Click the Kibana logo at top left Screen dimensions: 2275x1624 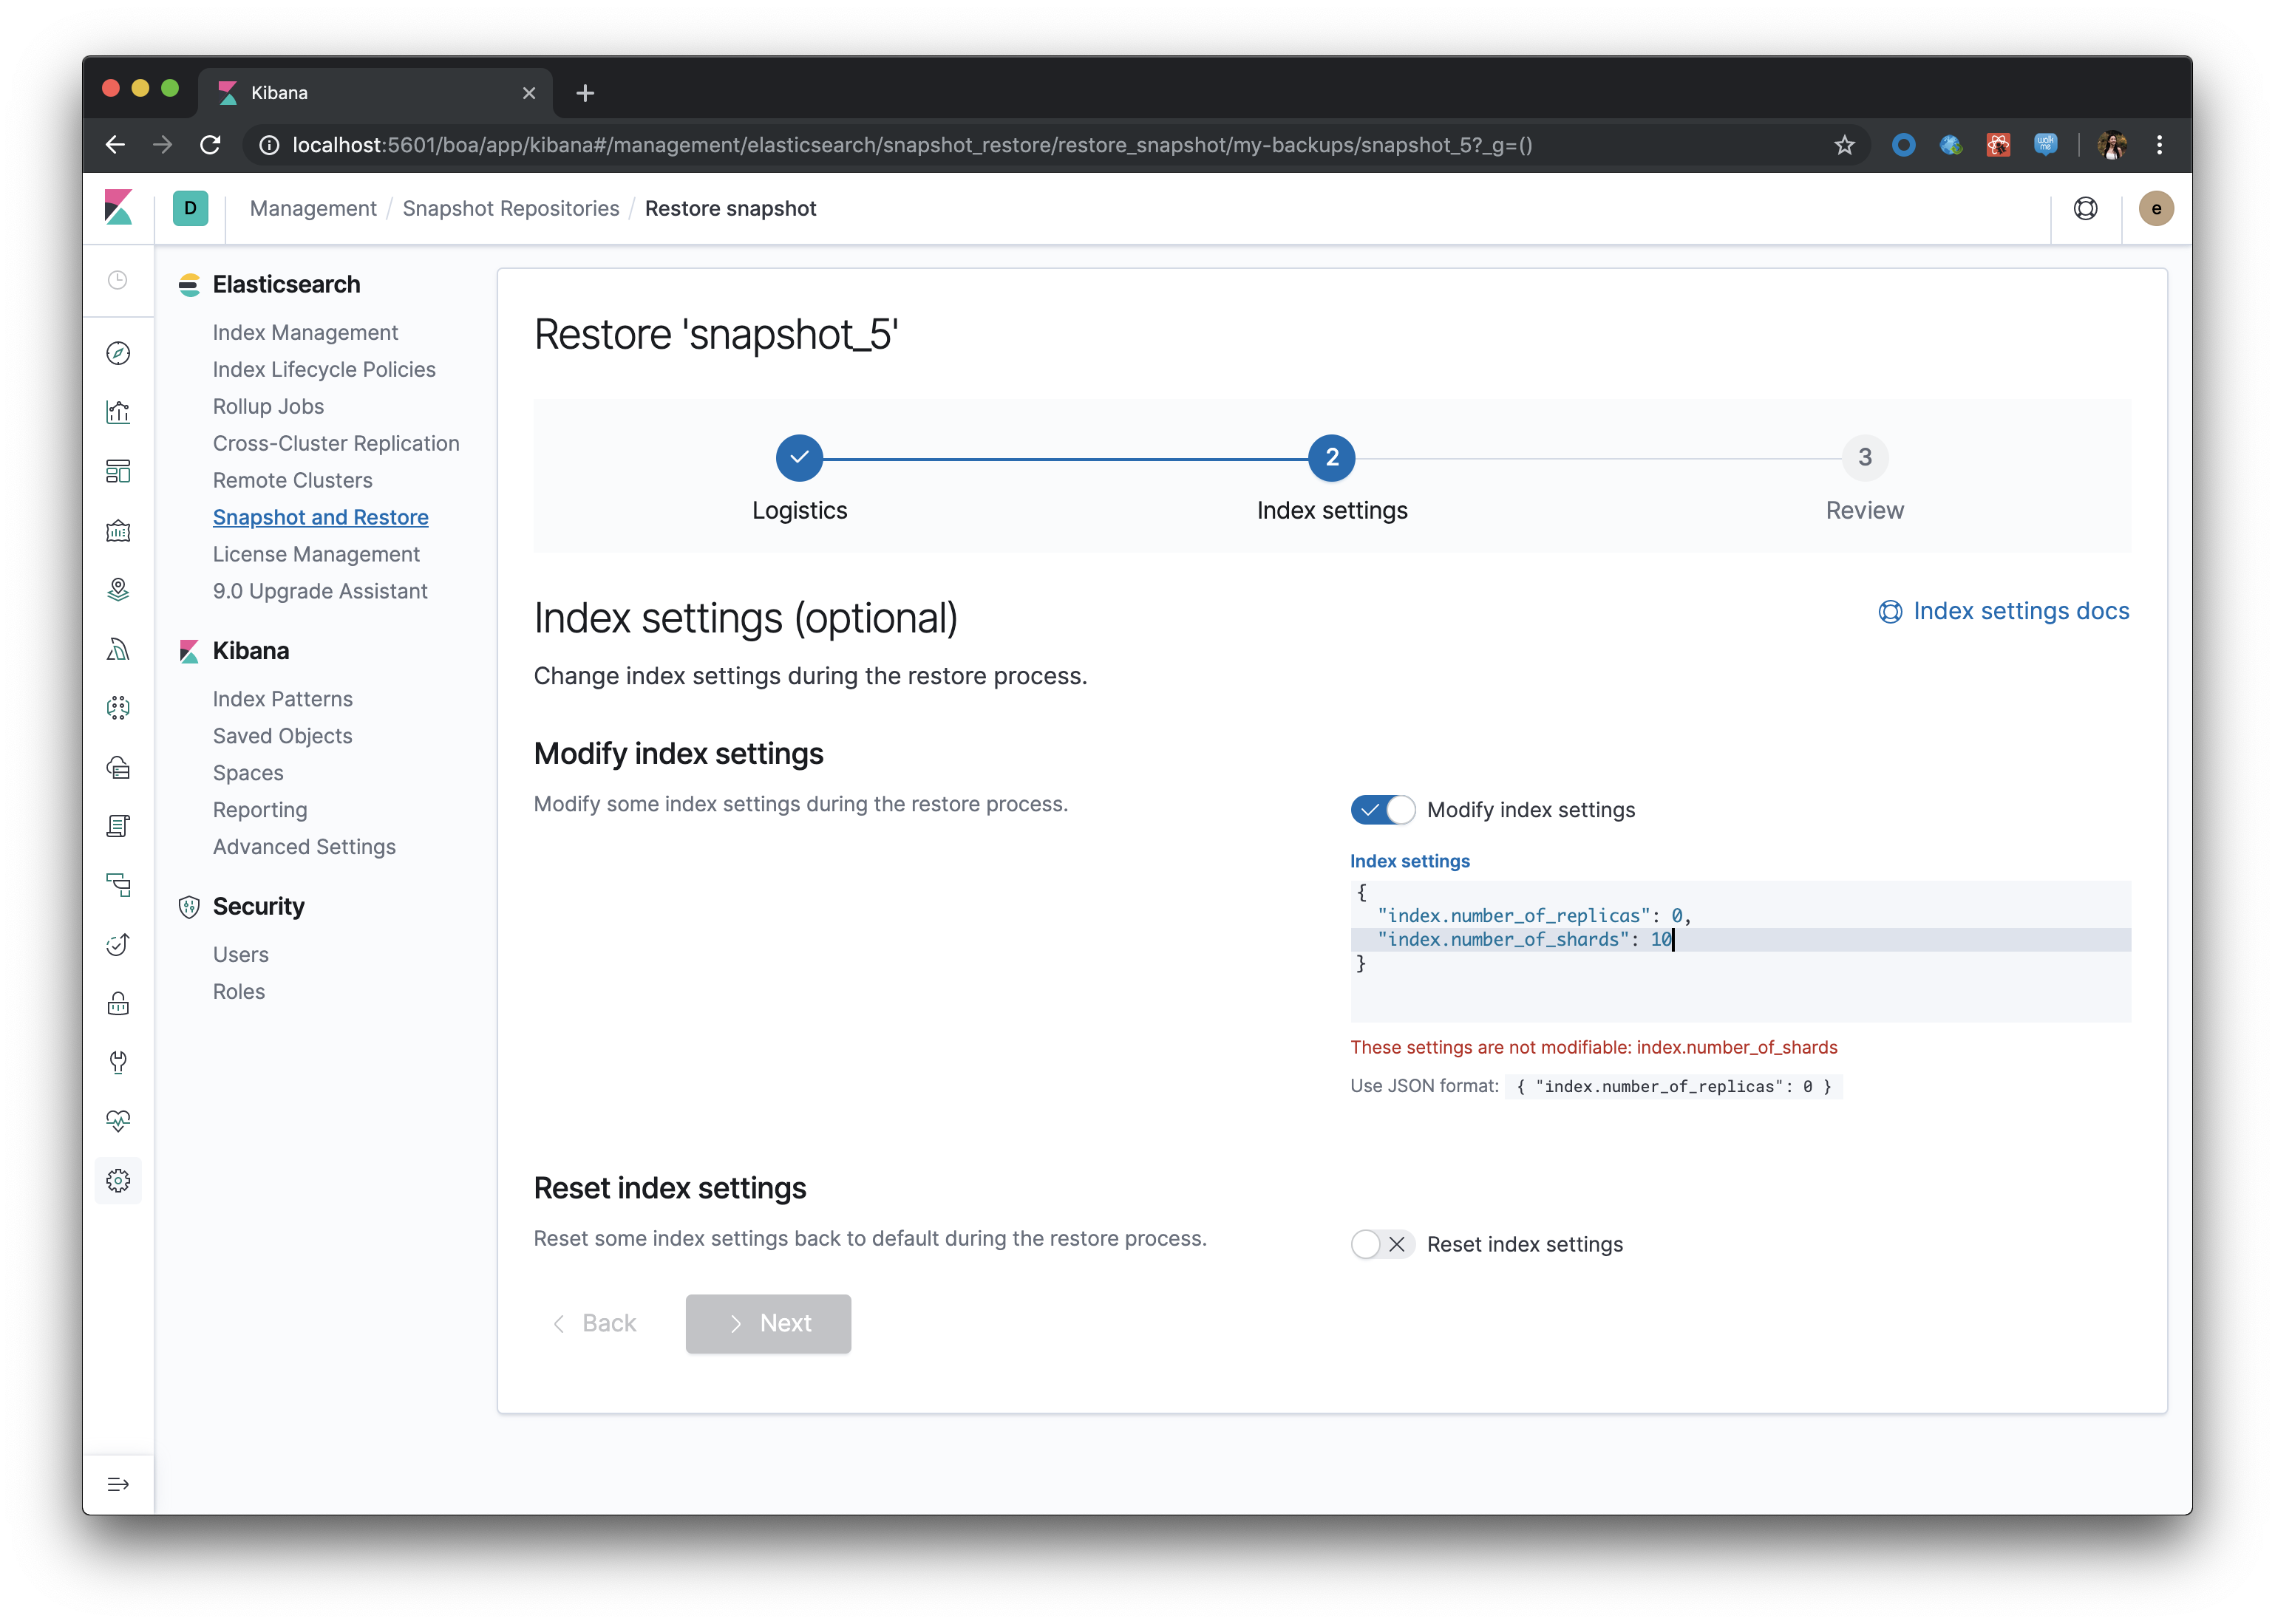point(118,208)
